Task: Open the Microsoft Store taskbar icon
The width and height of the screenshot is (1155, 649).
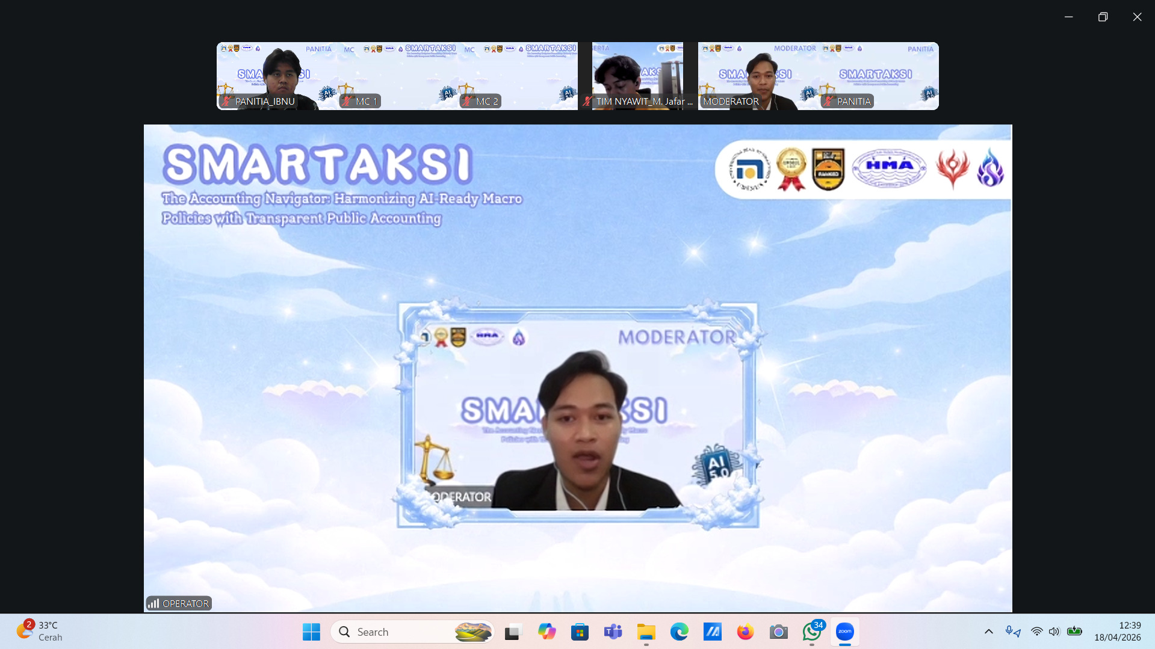Action: pyautogui.click(x=580, y=632)
